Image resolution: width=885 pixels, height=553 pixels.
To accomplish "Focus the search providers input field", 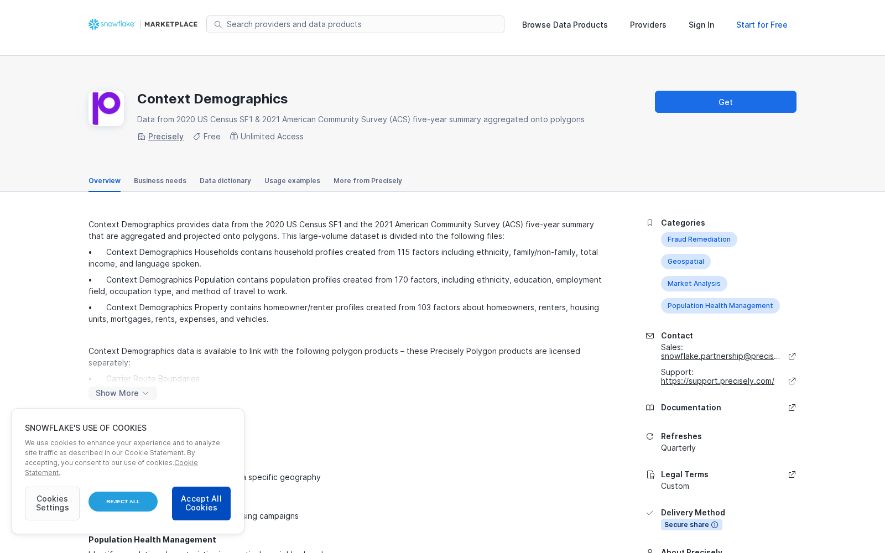I will pyautogui.click(x=355, y=24).
